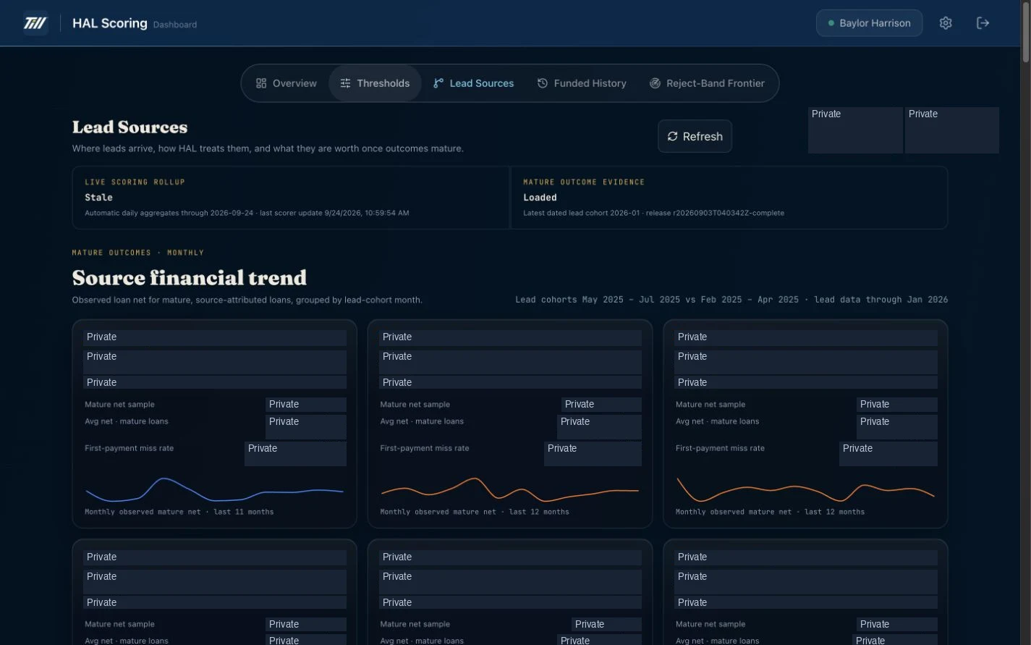The height and width of the screenshot is (645, 1031).
Task: Click the 'MATURE OUTCOMES · MONTHLY' label
Action: click(138, 253)
